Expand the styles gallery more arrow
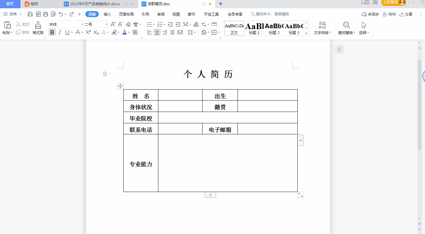 tap(306, 33)
